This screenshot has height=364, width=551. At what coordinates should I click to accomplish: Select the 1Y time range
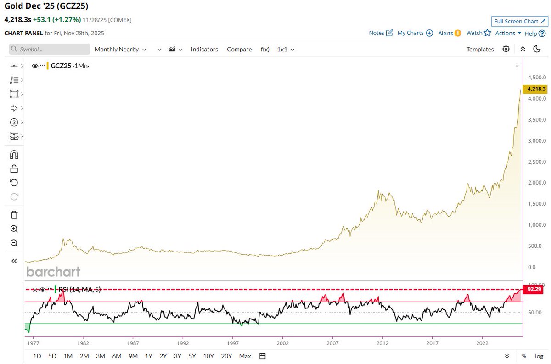pos(149,356)
